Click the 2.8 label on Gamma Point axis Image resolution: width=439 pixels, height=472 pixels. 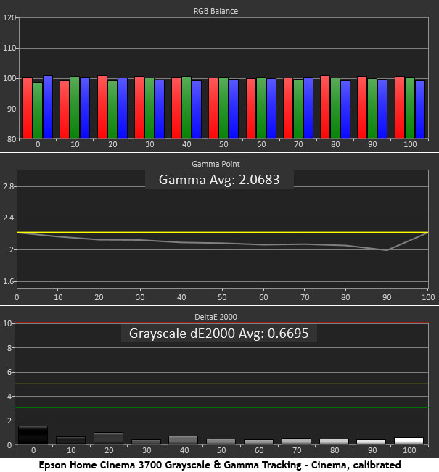point(9,186)
